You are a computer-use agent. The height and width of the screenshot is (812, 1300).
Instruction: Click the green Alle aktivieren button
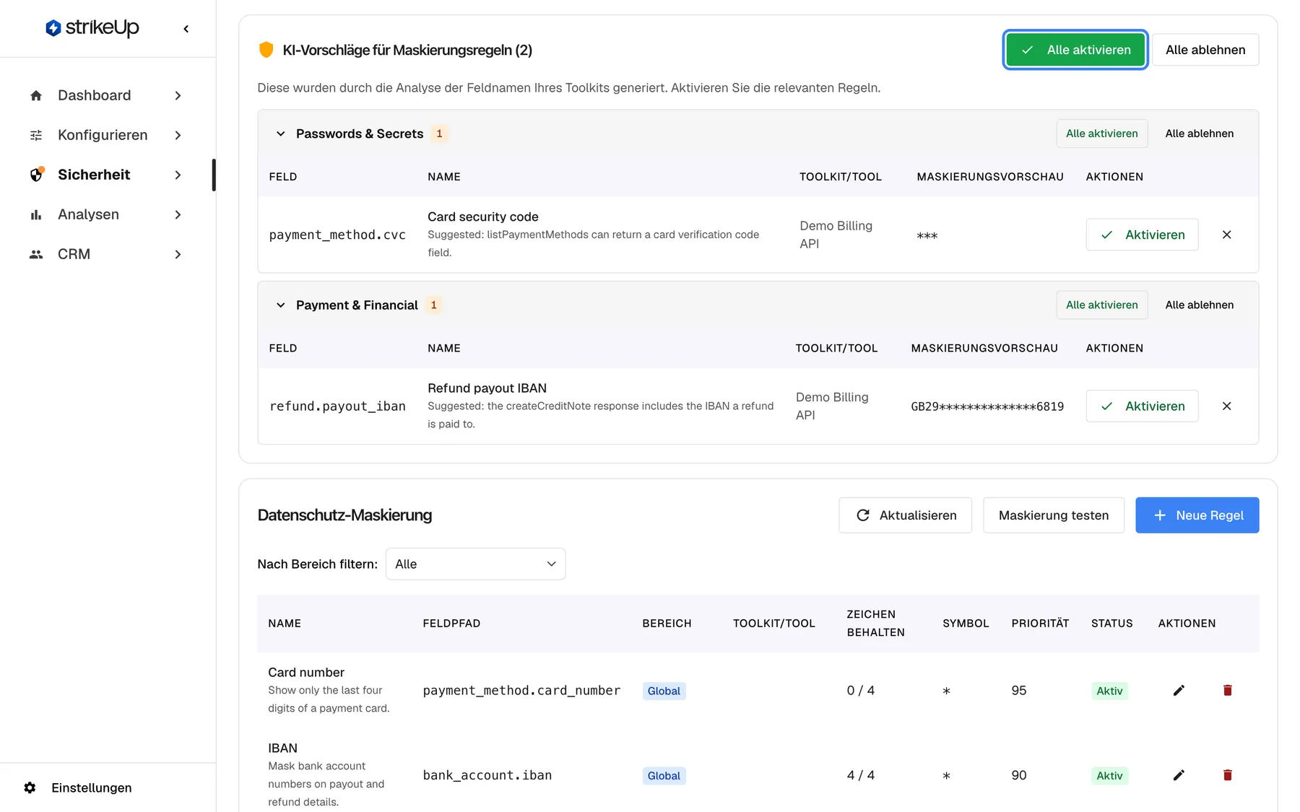coord(1075,50)
